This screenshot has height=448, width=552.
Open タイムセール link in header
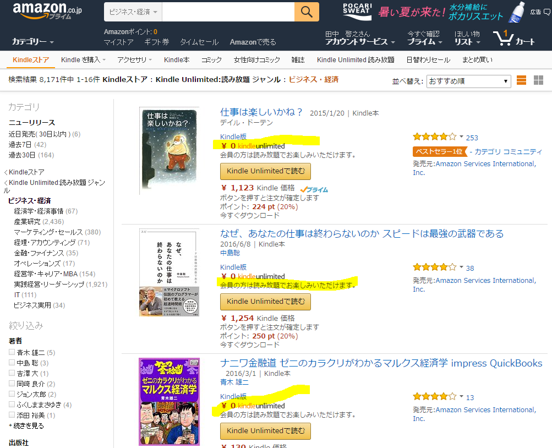[199, 42]
